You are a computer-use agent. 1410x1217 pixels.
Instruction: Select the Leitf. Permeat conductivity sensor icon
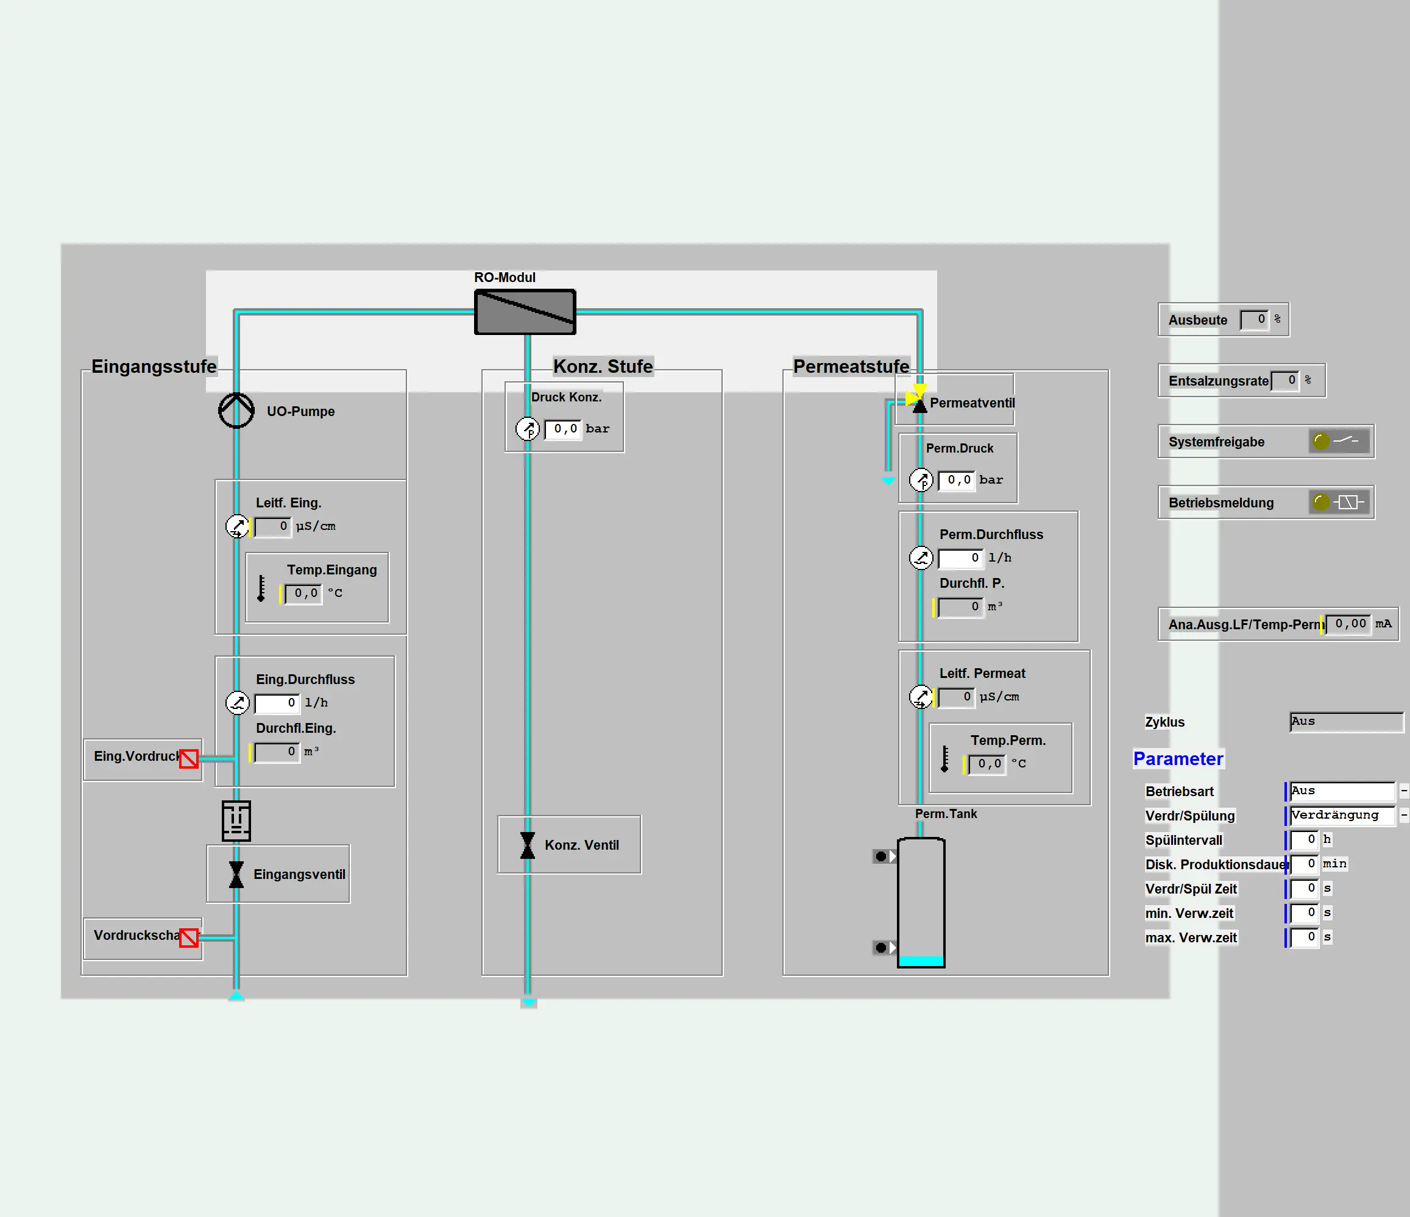pos(921,697)
